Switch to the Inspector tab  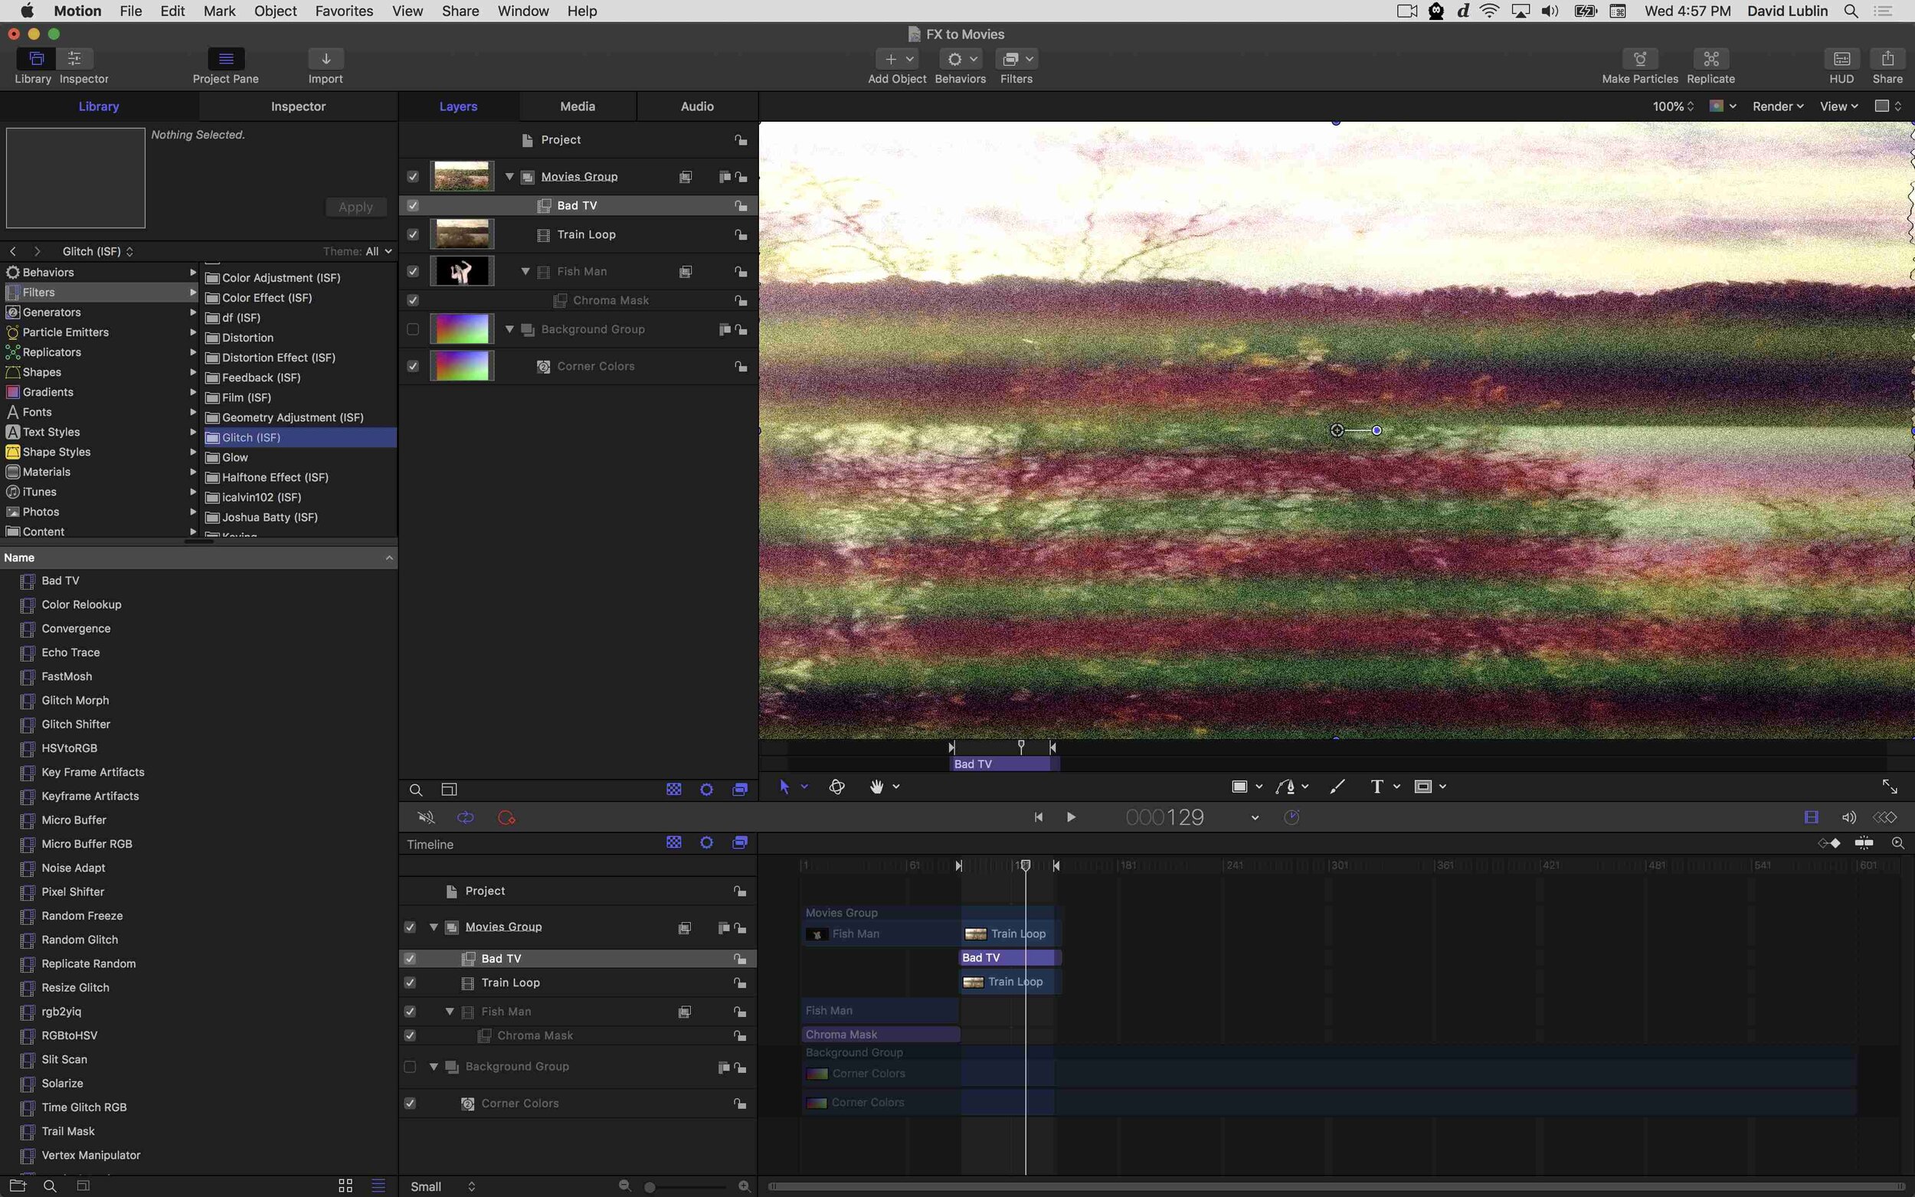coord(298,106)
